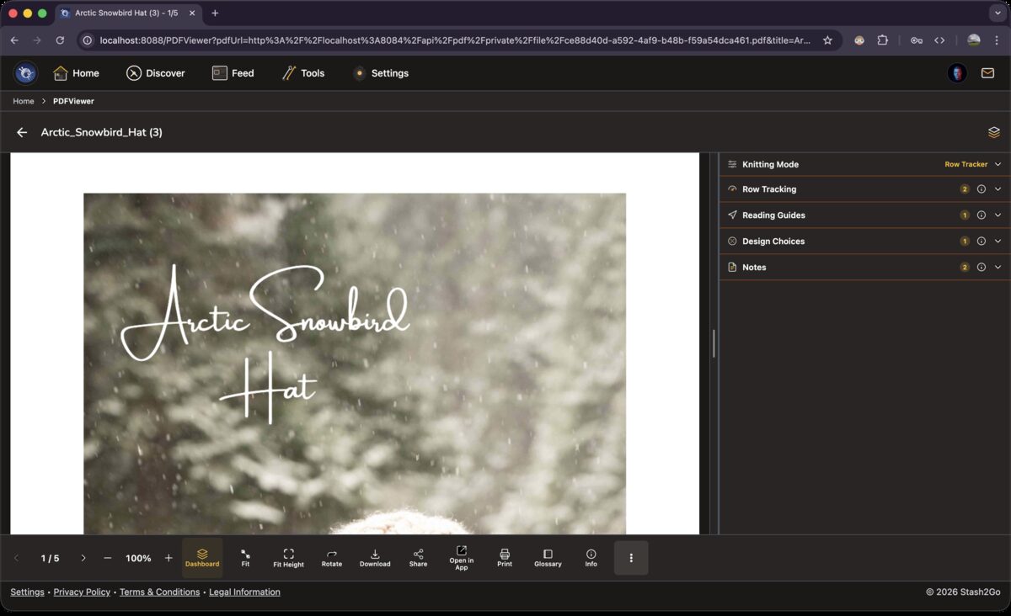Switch to the Discover section
Screen dimensions: 1011x616
156,73
